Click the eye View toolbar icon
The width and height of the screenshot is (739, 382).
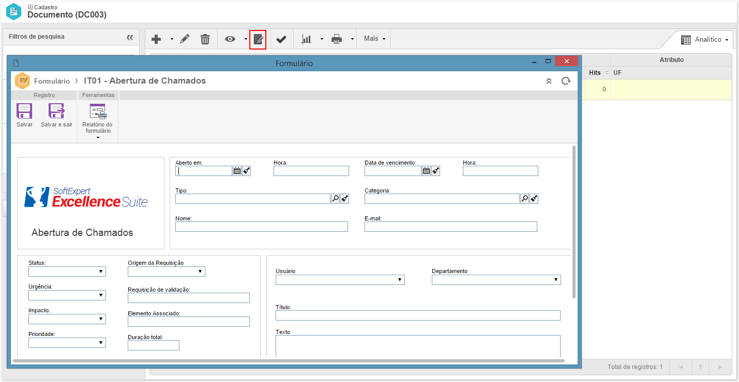tap(230, 39)
